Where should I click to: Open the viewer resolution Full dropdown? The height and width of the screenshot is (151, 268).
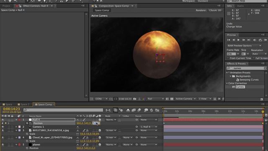[x=155, y=99]
